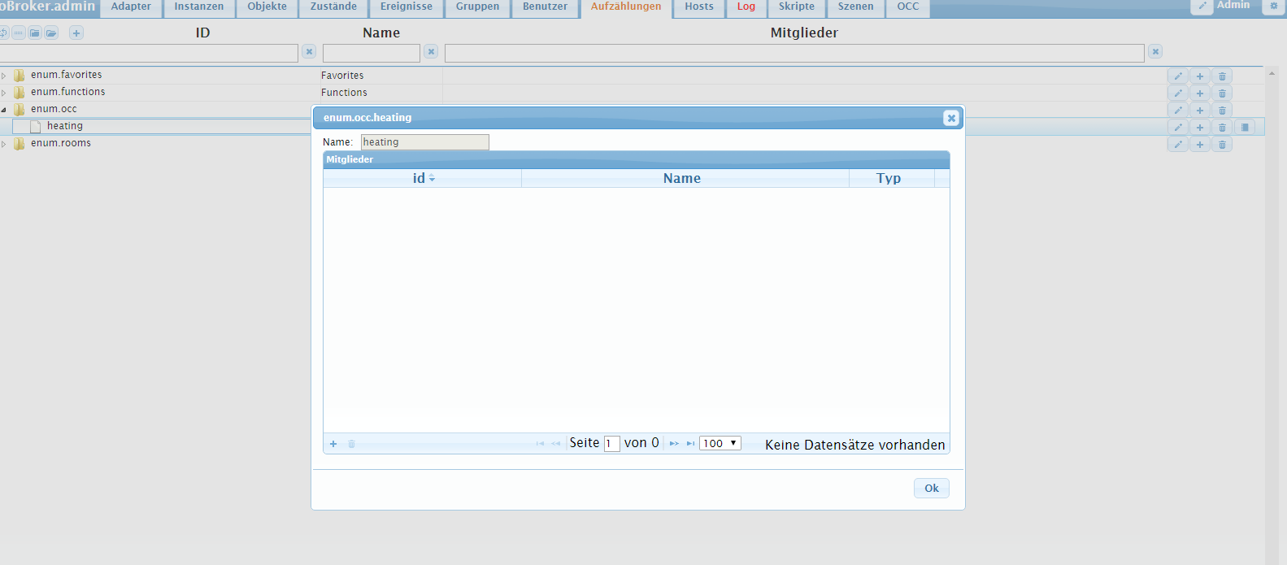
Task: Go to previous page in members pager
Action: pyautogui.click(x=556, y=444)
